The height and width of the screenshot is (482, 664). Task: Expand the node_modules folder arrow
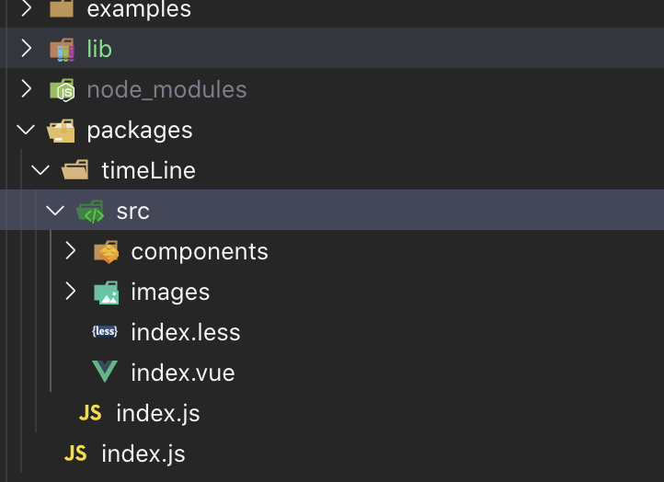coord(26,89)
